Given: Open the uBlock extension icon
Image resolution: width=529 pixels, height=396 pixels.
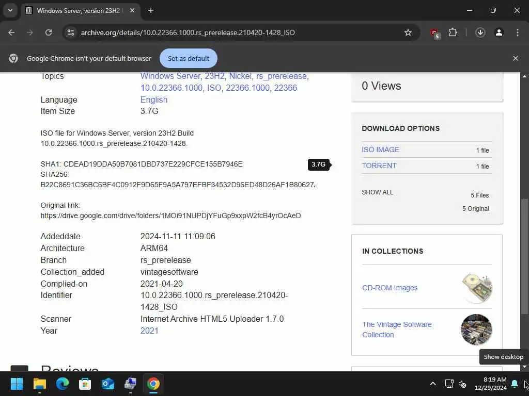Looking at the screenshot, I should click(x=434, y=33).
